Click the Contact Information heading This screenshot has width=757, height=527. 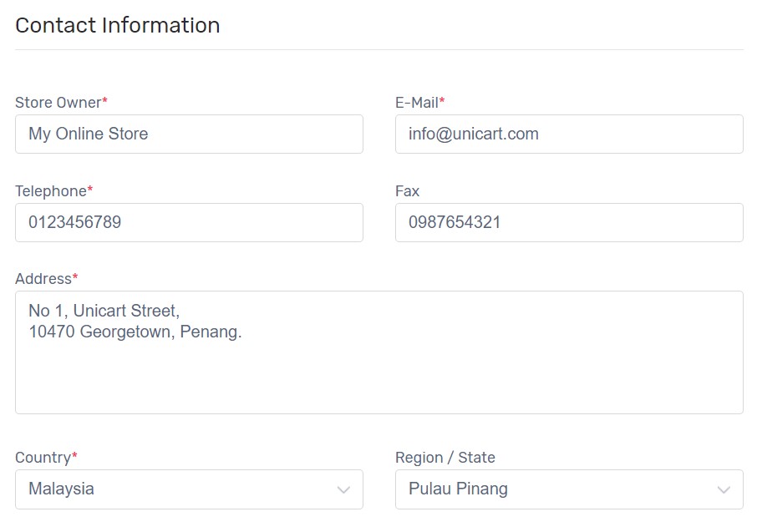pyautogui.click(x=117, y=25)
